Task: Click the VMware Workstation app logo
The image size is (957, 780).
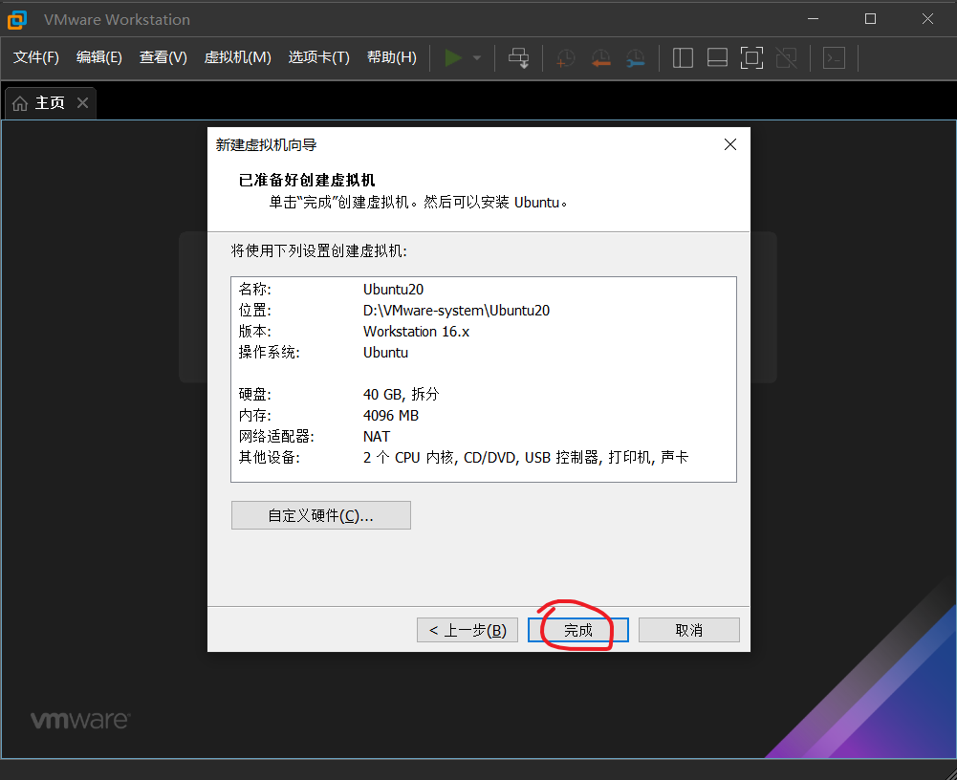Action: [17, 19]
